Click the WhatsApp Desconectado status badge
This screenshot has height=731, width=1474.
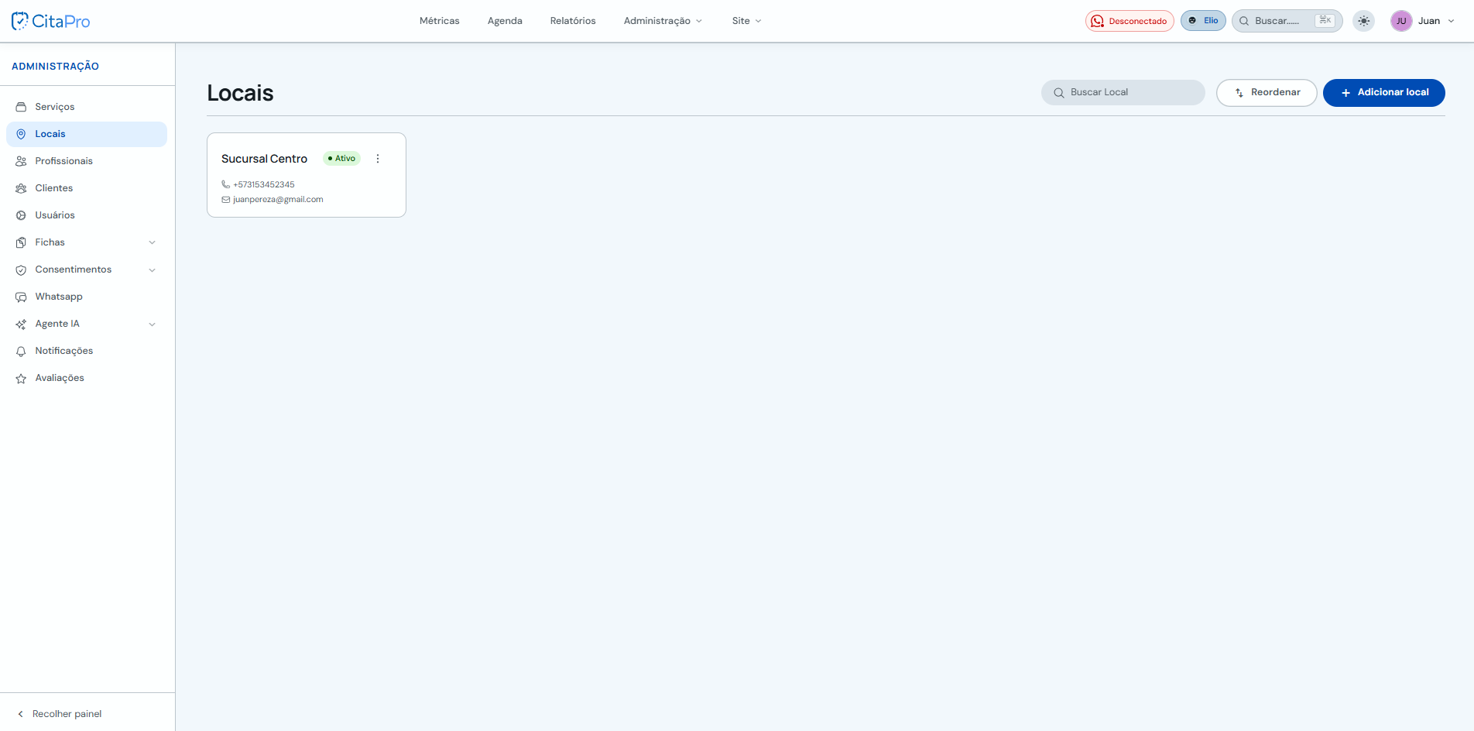1129,21
